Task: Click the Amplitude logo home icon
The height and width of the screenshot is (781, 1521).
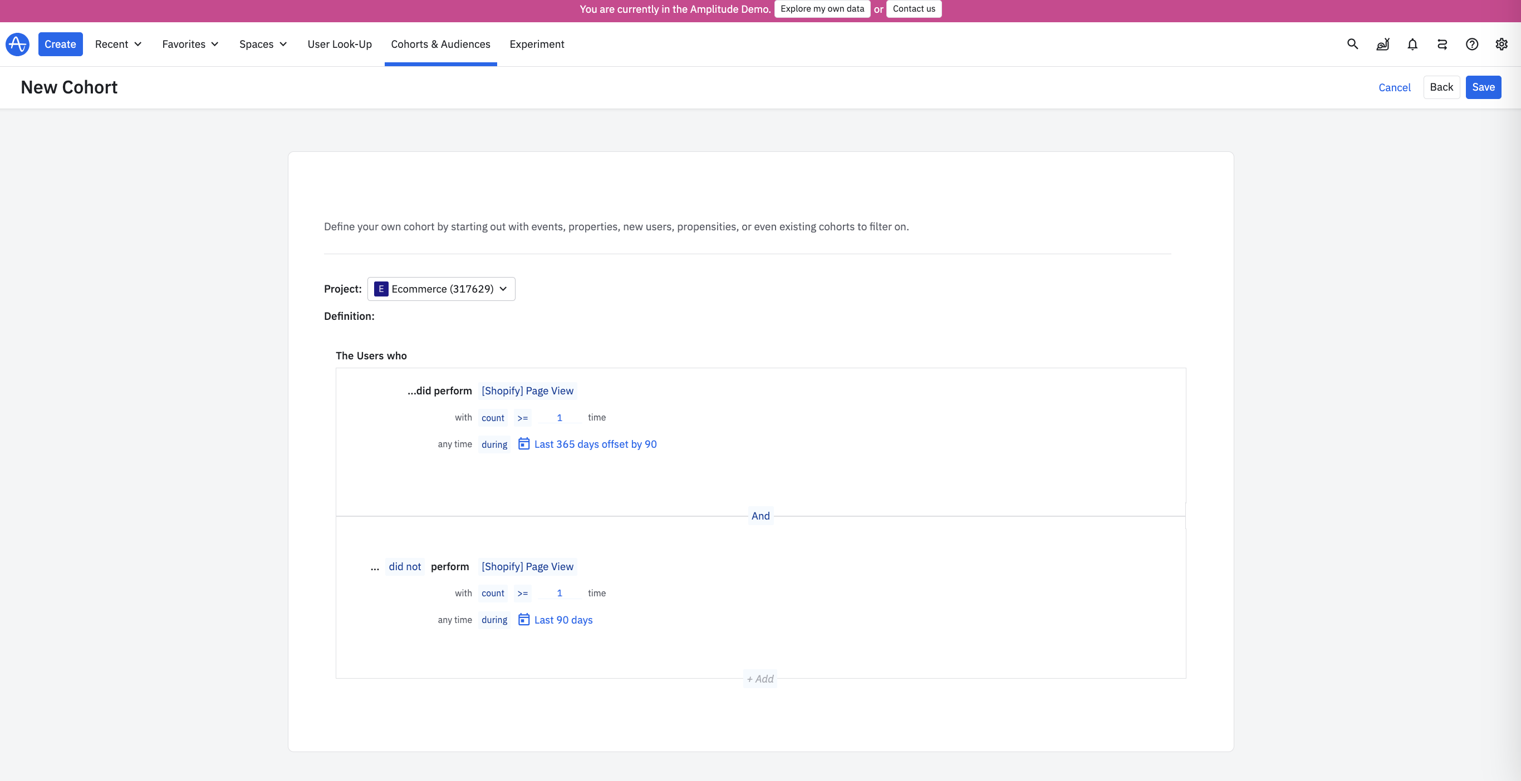Action: pos(17,45)
